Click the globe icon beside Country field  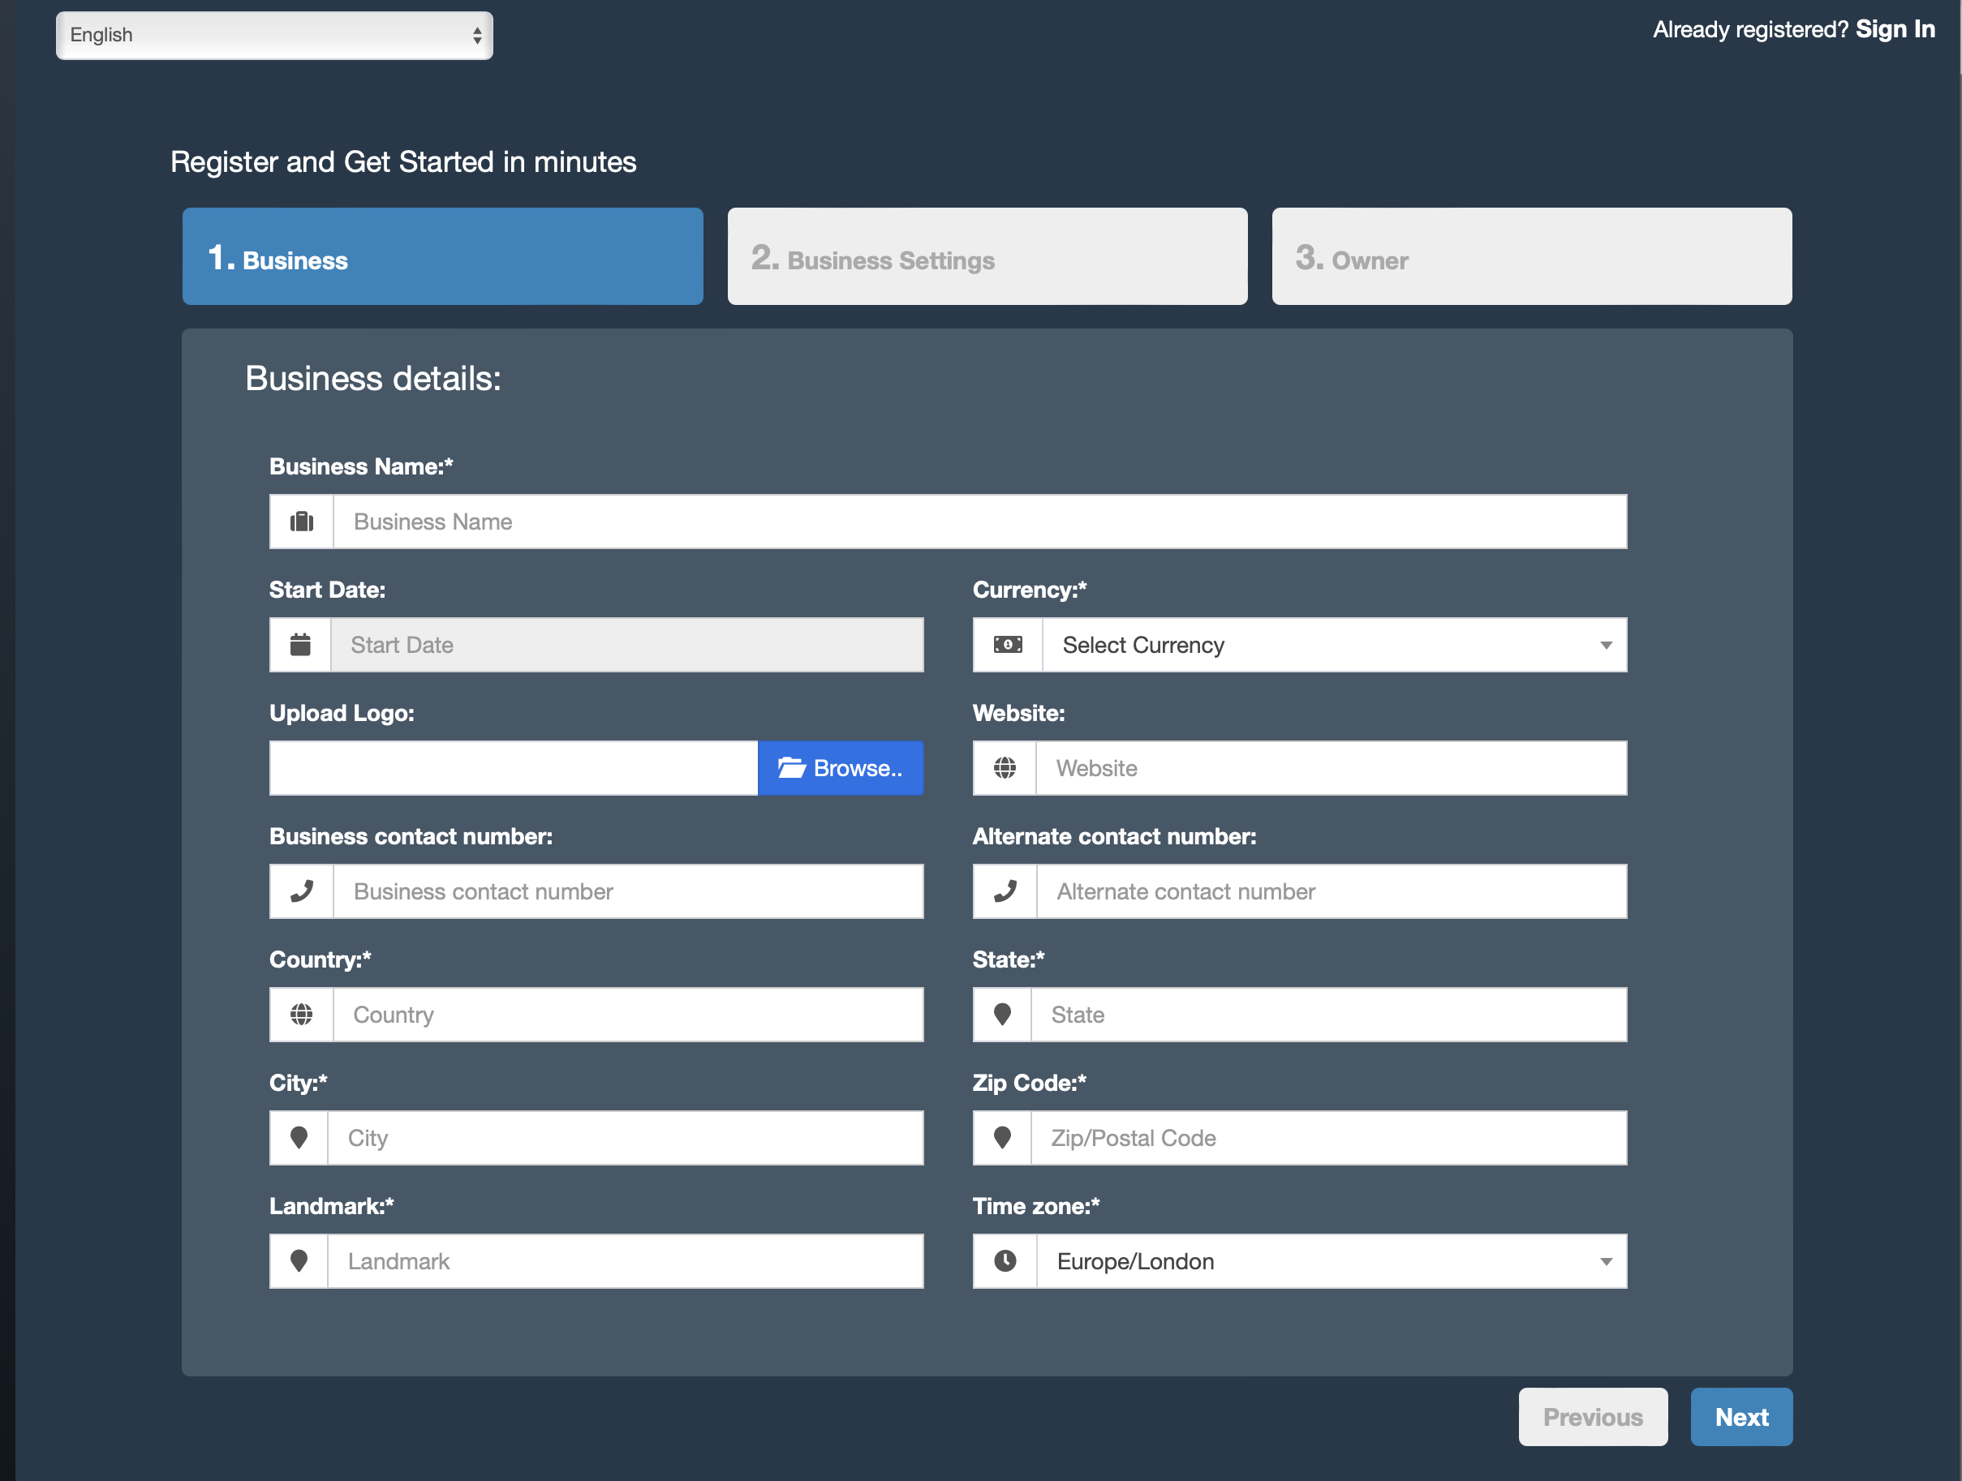click(x=302, y=1015)
